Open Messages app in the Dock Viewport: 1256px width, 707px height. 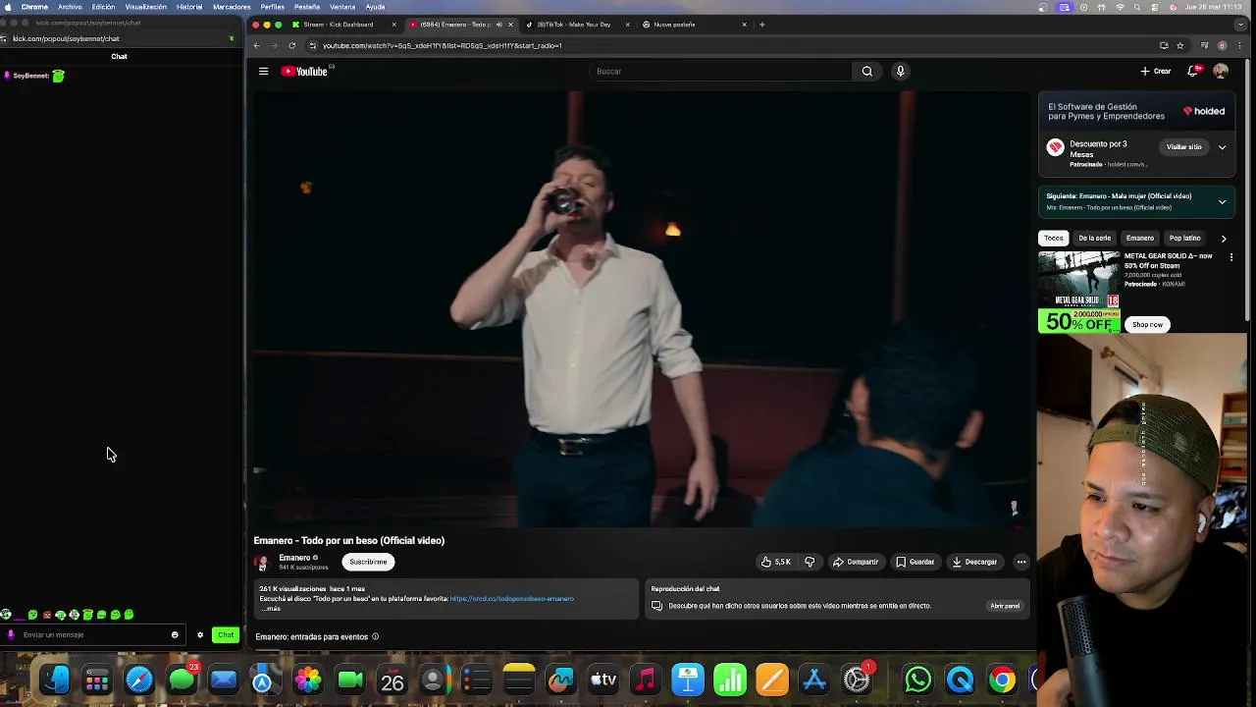tap(182, 680)
